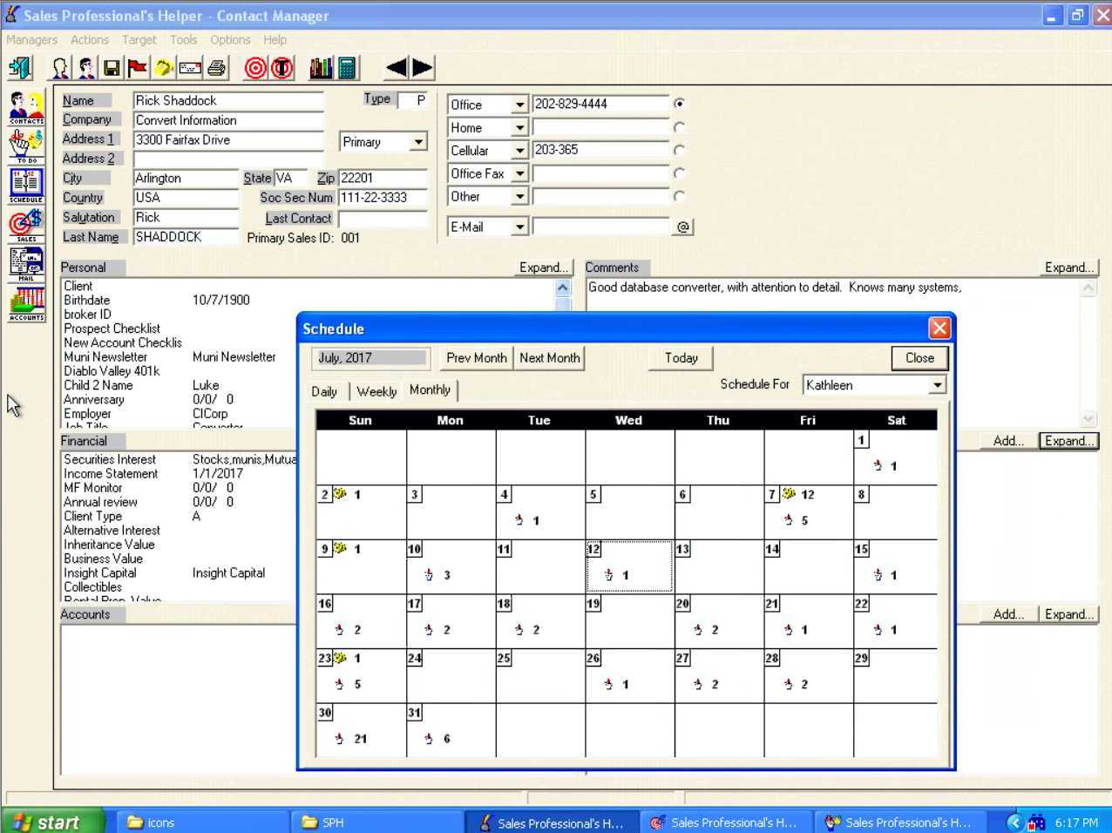This screenshot has height=833, width=1112.
Task: Click the Prev Month button
Action: 477,358
